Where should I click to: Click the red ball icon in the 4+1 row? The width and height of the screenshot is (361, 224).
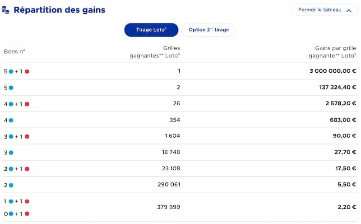[x=27, y=104]
